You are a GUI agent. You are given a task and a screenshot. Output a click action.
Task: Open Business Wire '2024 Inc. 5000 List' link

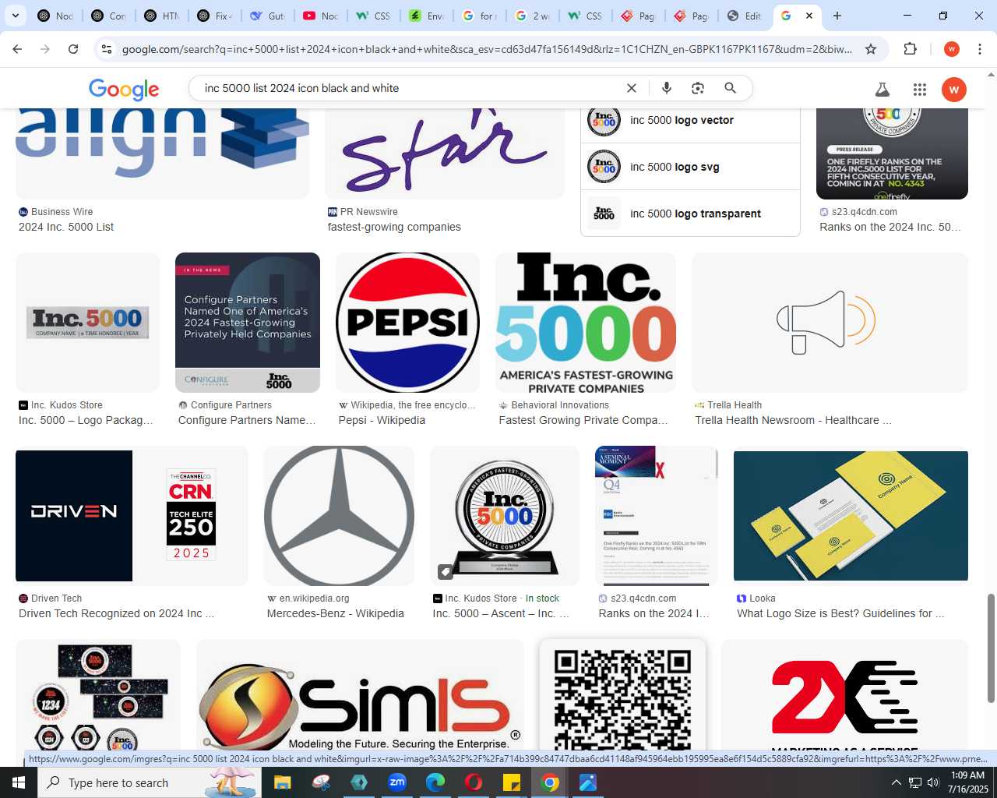tap(66, 227)
